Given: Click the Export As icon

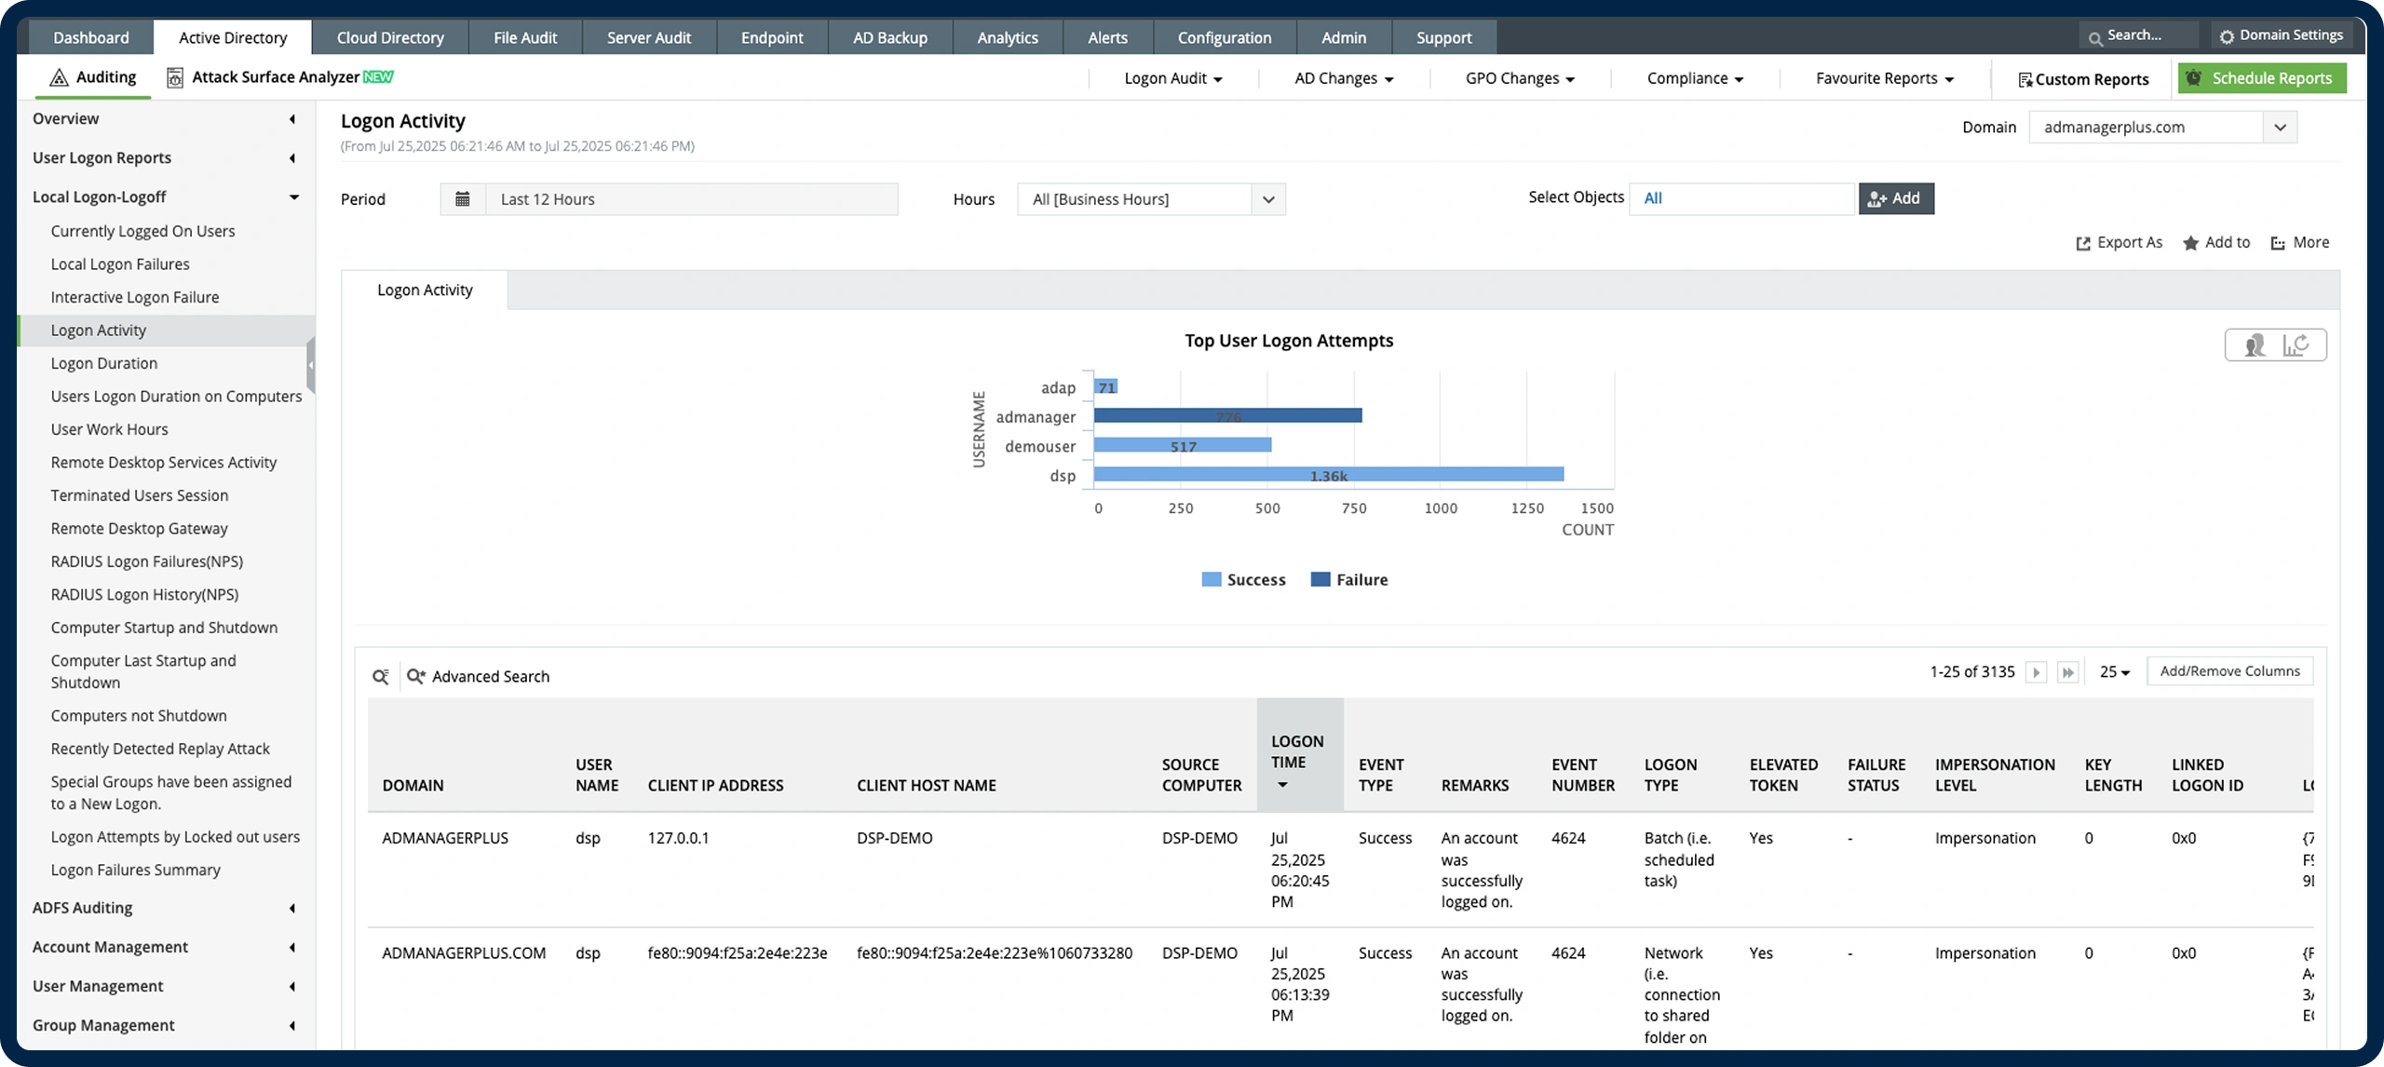Looking at the screenshot, I should point(2083,243).
